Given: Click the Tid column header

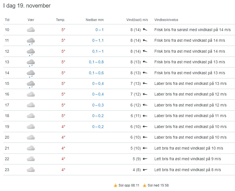Looking at the screenshot, I should tap(7, 20).
